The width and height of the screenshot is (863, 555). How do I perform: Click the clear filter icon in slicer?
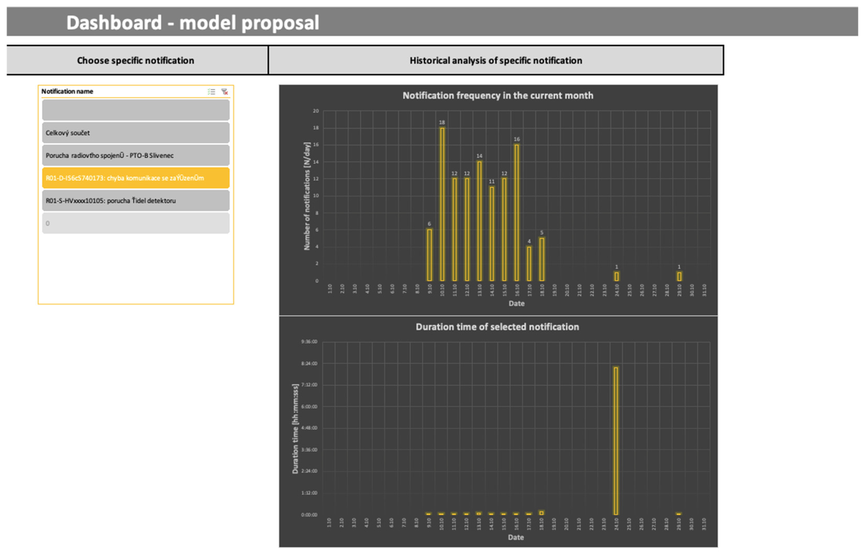tap(225, 92)
